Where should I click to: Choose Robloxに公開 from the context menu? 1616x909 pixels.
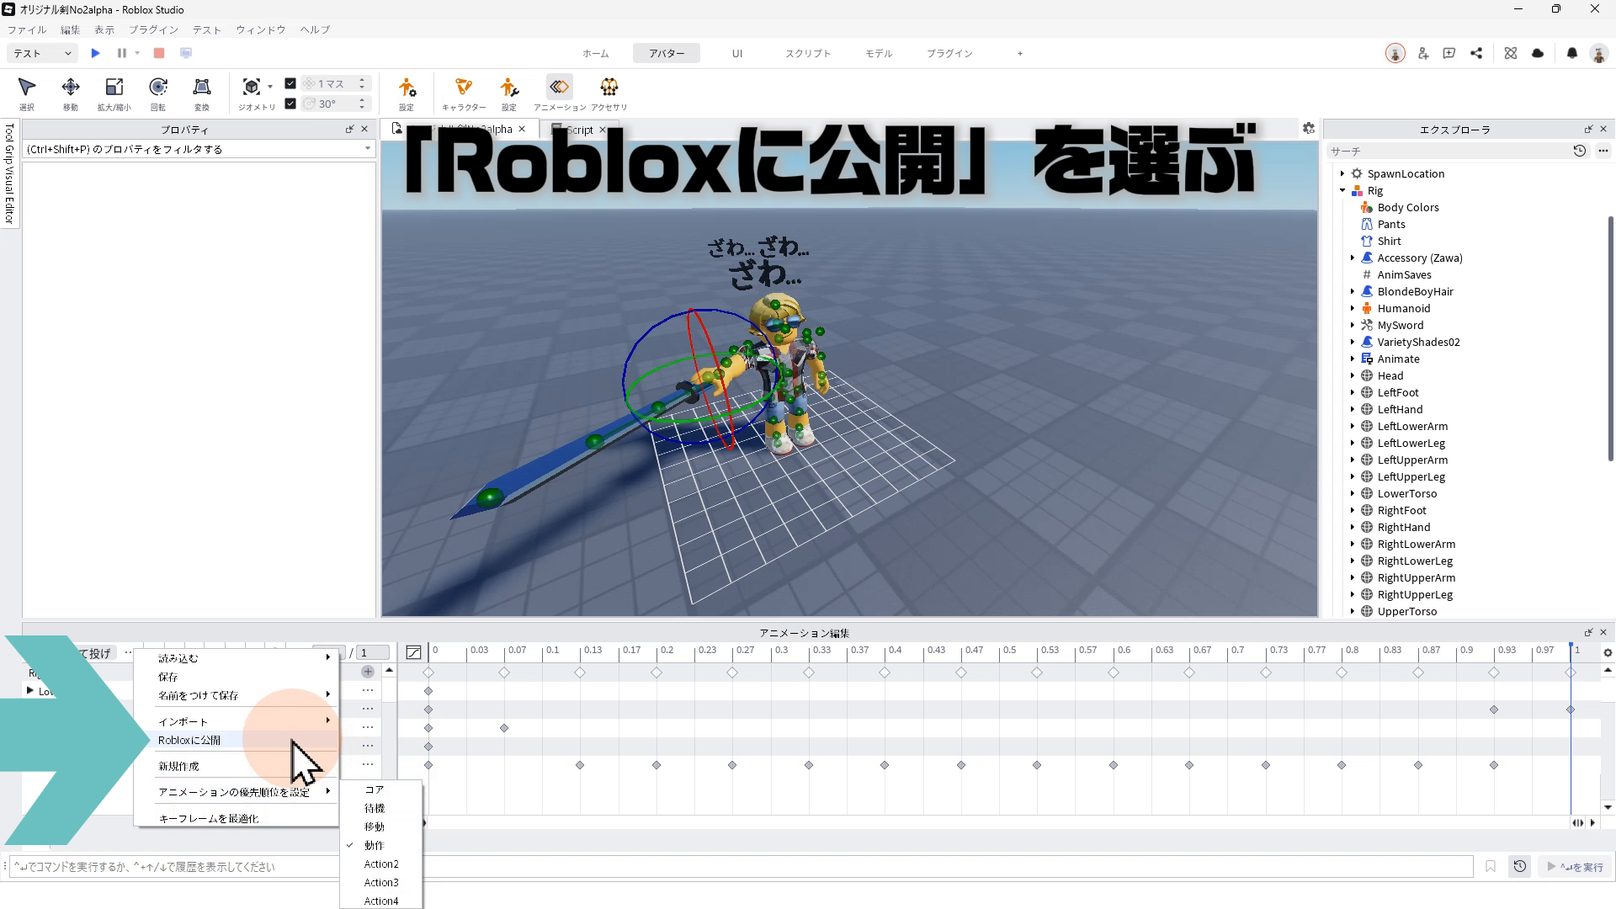coord(189,741)
